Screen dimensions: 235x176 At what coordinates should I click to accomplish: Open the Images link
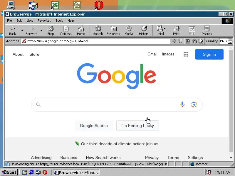(168, 54)
